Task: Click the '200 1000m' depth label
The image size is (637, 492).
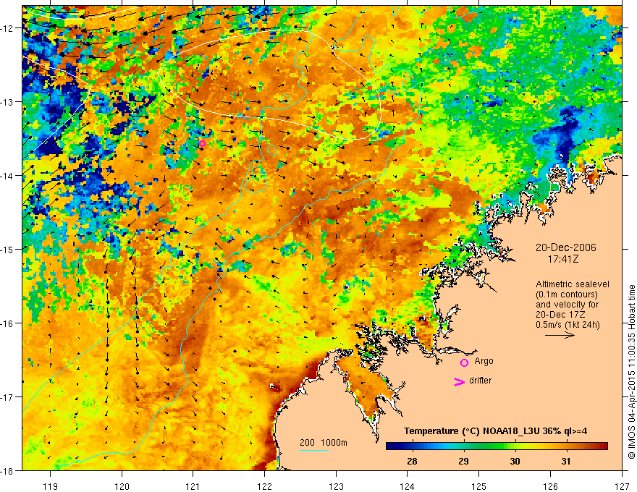Action: 324,443
